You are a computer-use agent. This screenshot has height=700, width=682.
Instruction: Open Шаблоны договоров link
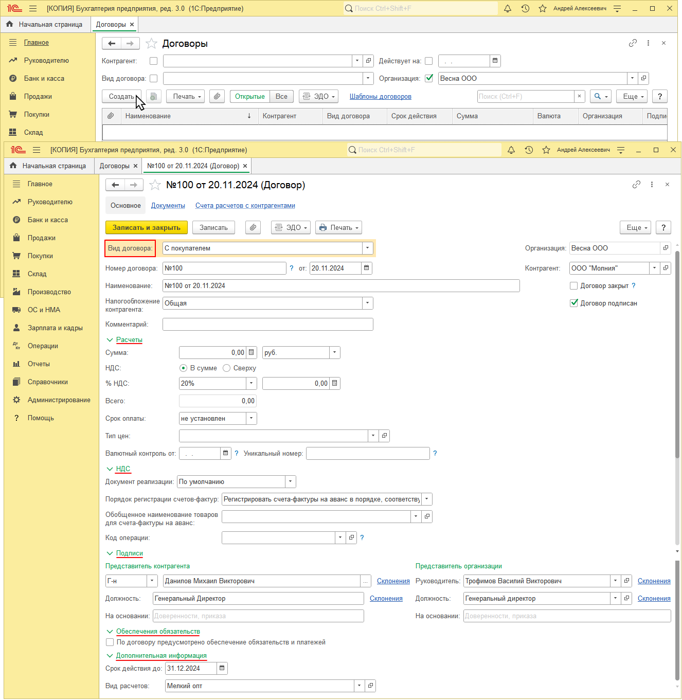click(x=381, y=96)
